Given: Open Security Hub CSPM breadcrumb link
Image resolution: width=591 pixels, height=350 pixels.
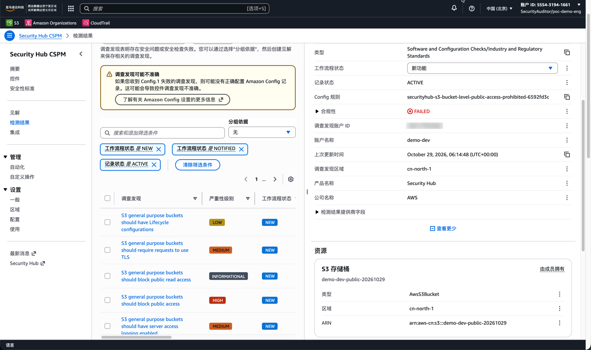Looking at the screenshot, I should tap(40, 36).
